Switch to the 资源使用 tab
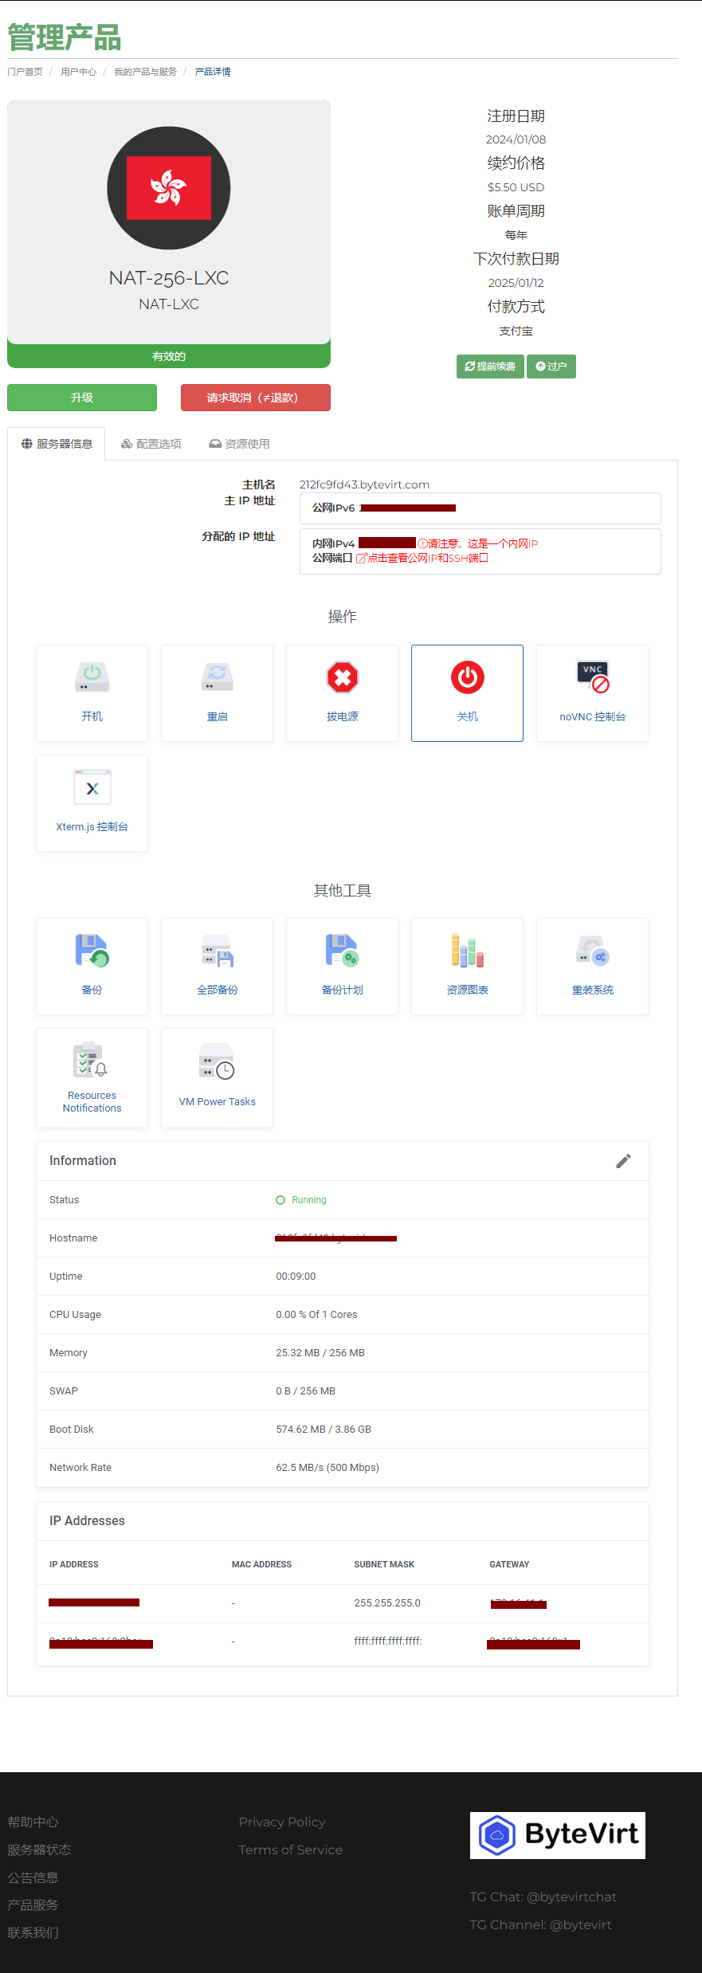The image size is (702, 1973). 239,444
